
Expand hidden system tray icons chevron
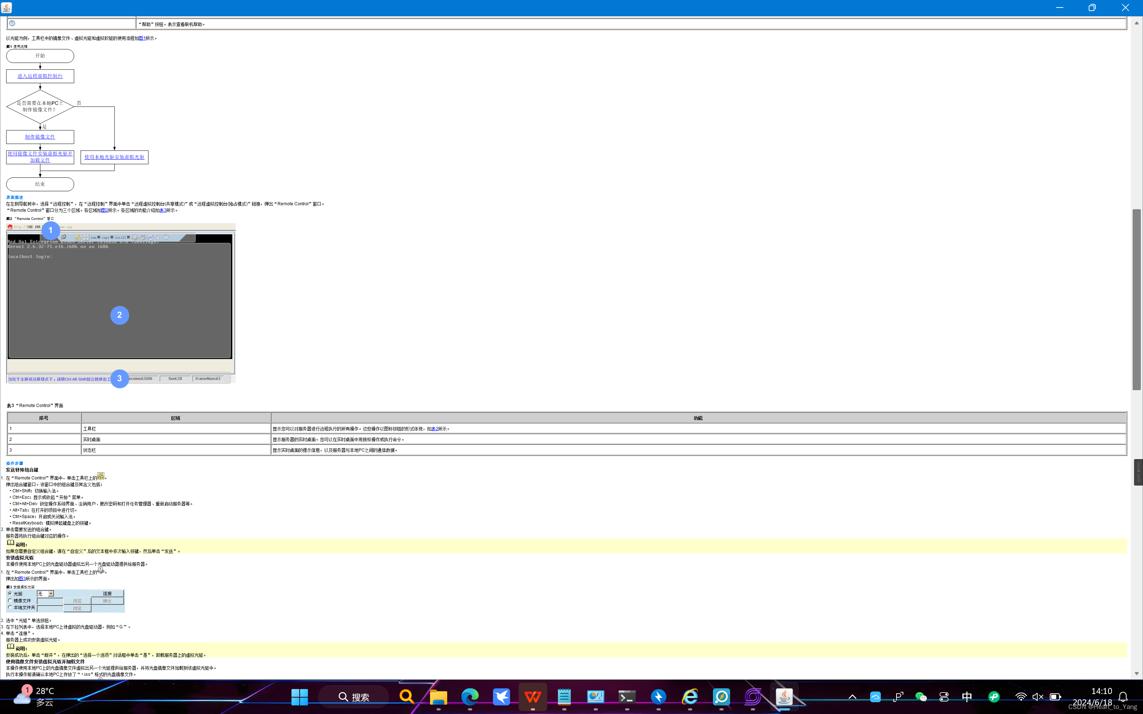tap(852, 697)
